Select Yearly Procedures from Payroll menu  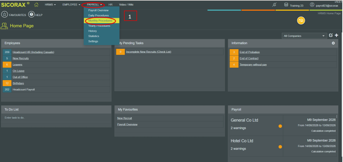[99, 26]
